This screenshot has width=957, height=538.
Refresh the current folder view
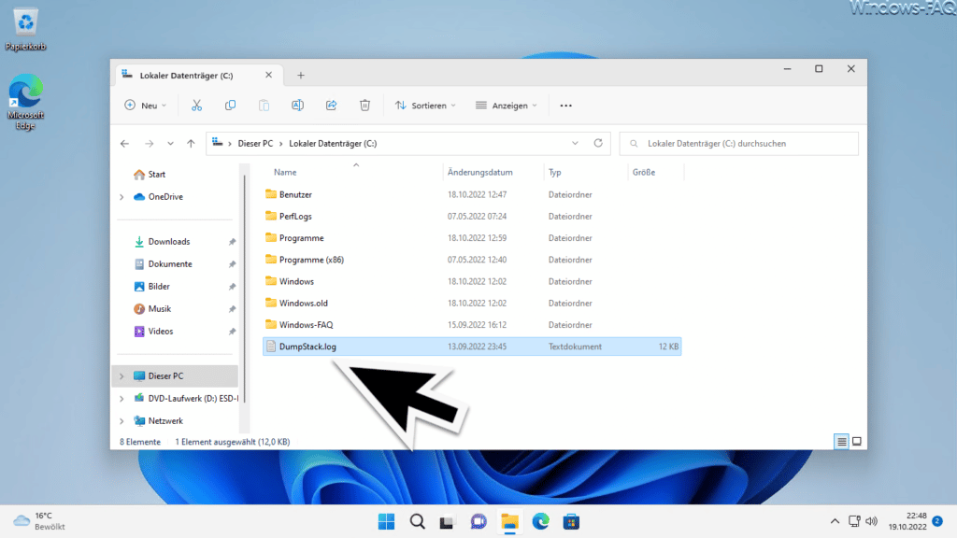pyautogui.click(x=598, y=143)
